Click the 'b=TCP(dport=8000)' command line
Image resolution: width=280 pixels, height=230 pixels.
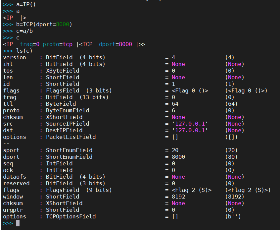[44, 24]
